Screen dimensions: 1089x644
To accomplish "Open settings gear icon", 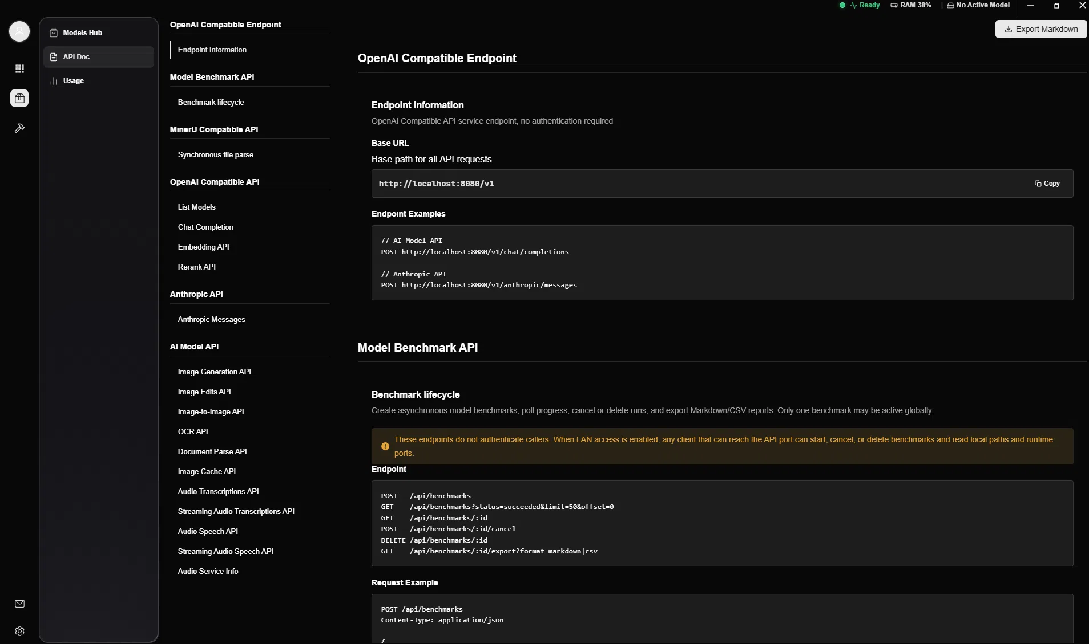I will point(19,631).
